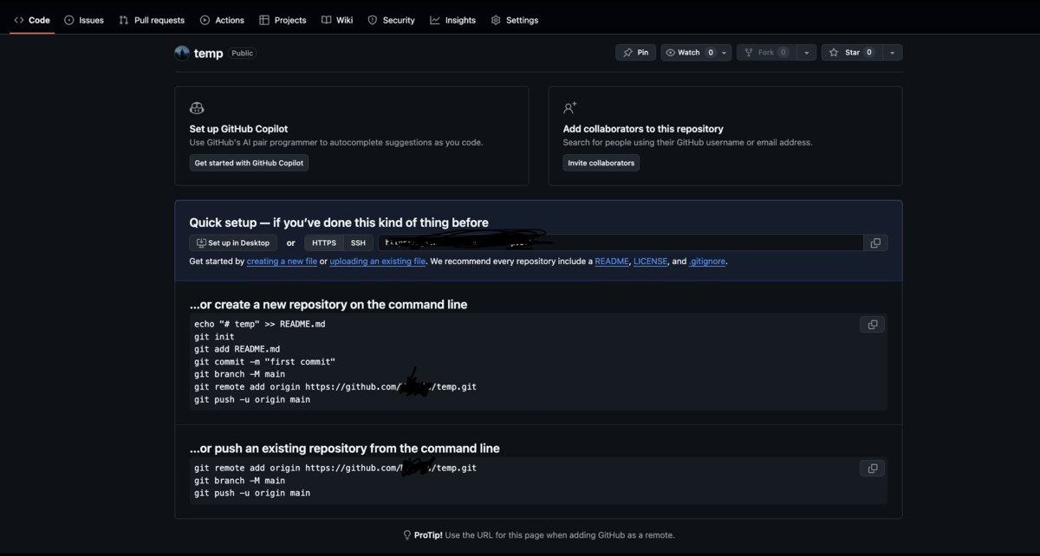Viewport: 1040px width, 556px height.
Task: Expand the Fork dropdown arrow
Action: click(x=806, y=53)
